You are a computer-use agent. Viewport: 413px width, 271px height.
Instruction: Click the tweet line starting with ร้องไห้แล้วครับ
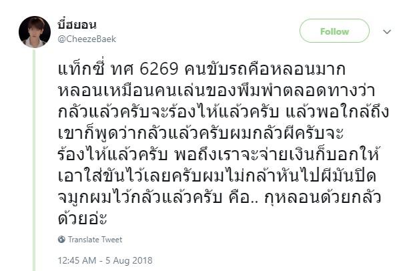click(218, 154)
